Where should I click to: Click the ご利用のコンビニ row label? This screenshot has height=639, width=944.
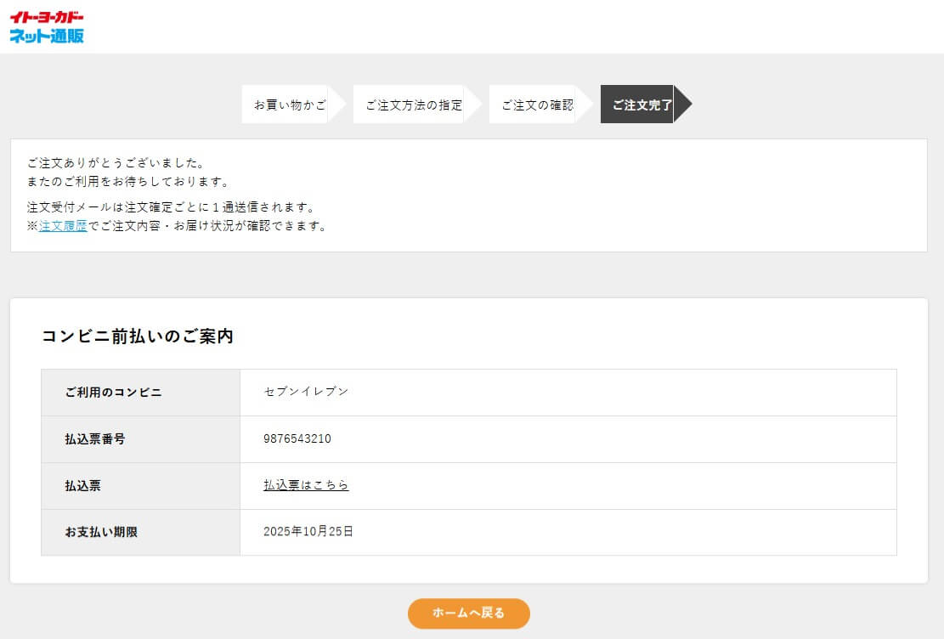(113, 392)
